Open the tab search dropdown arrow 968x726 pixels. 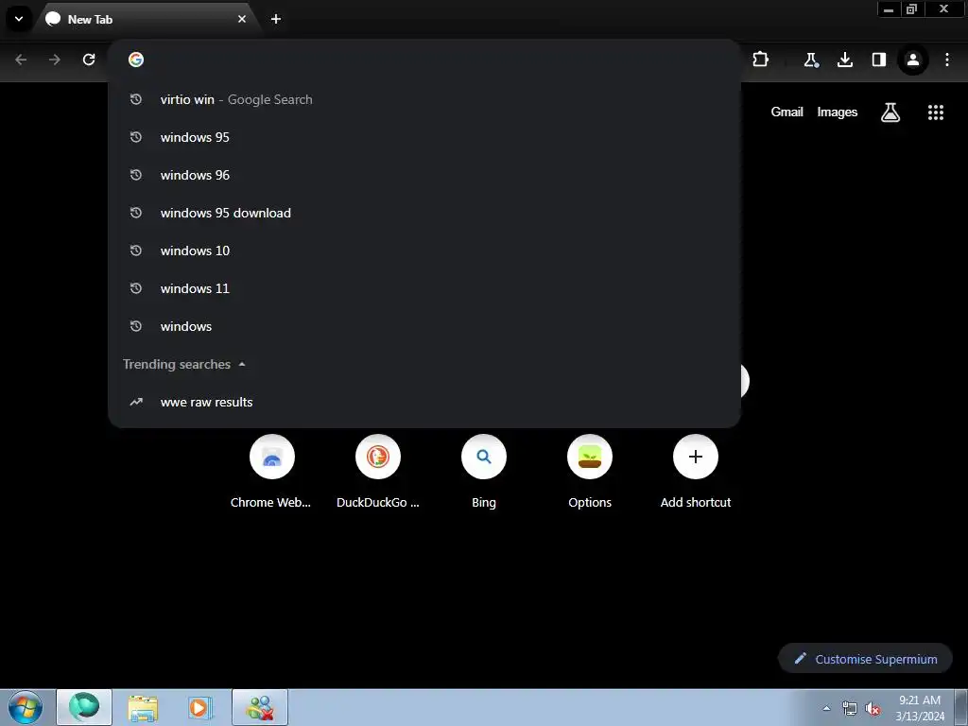(19, 19)
